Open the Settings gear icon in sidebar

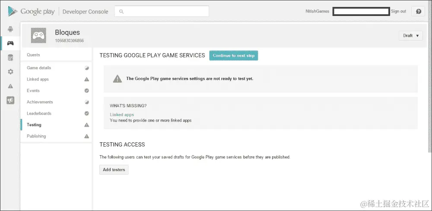point(10,72)
